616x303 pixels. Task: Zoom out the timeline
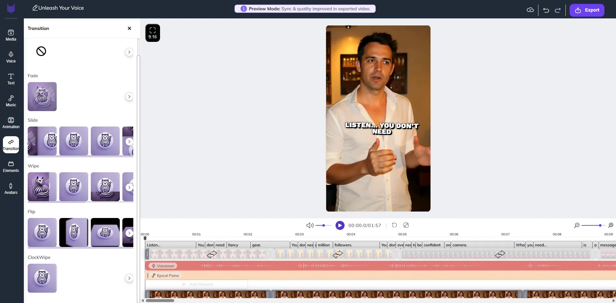577,225
